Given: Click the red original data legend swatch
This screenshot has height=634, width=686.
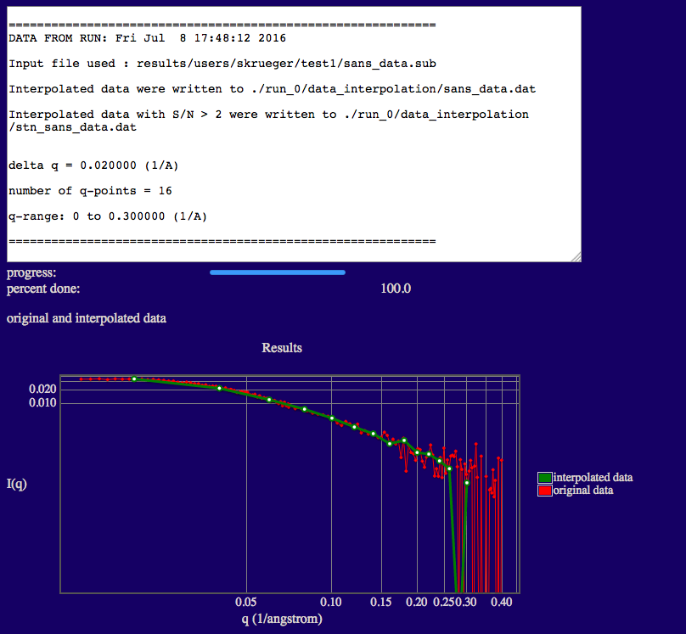Looking at the screenshot, I should point(545,491).
